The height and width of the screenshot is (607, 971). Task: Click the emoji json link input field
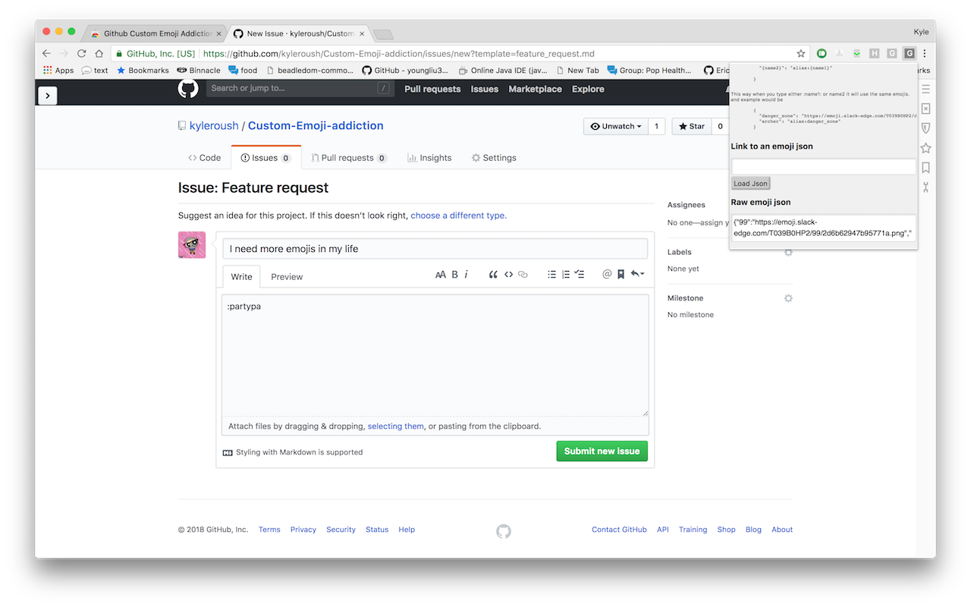[823, 167]
